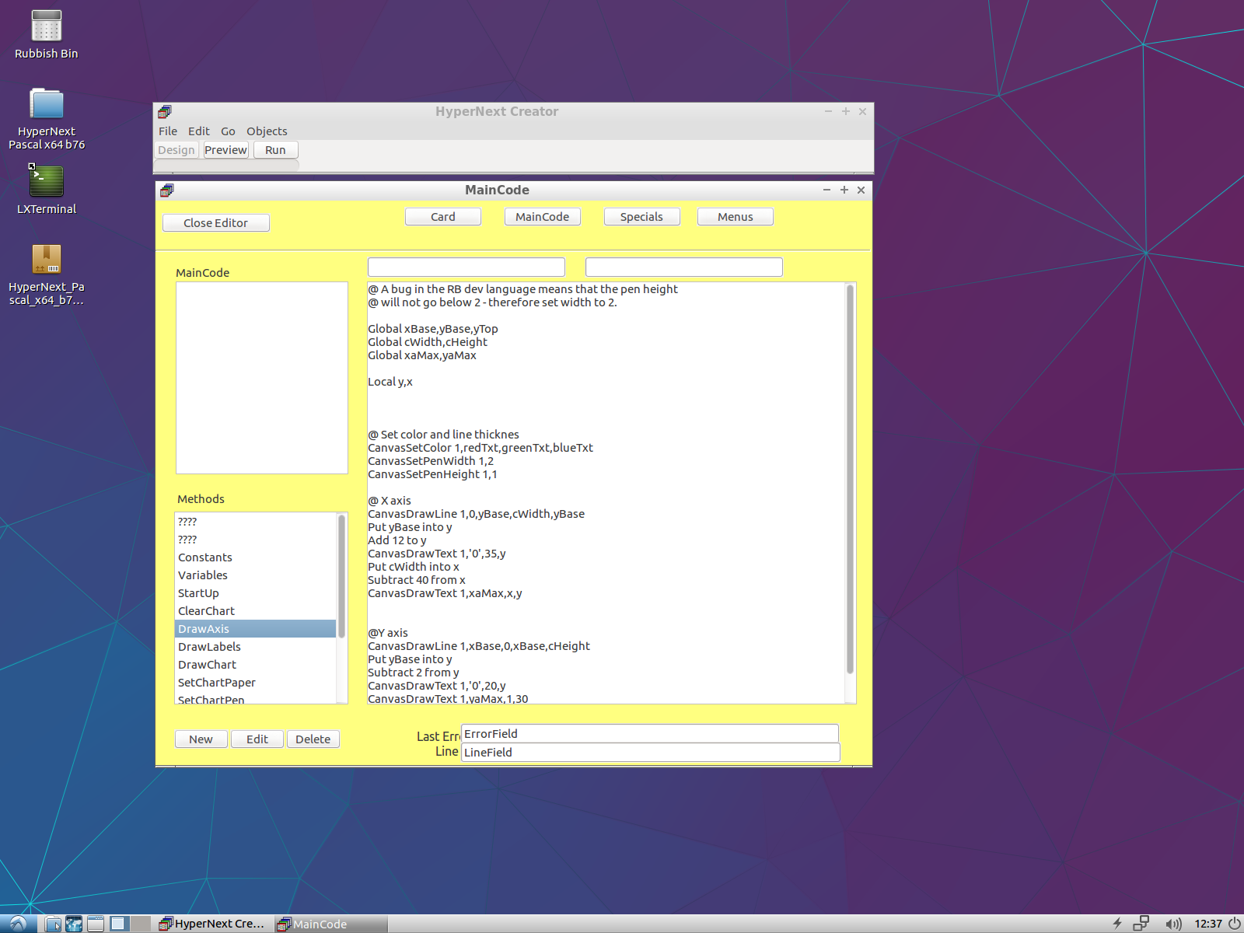Open the File menu in HyperNext Creator
1244x933 pixels.
[167, 131]
